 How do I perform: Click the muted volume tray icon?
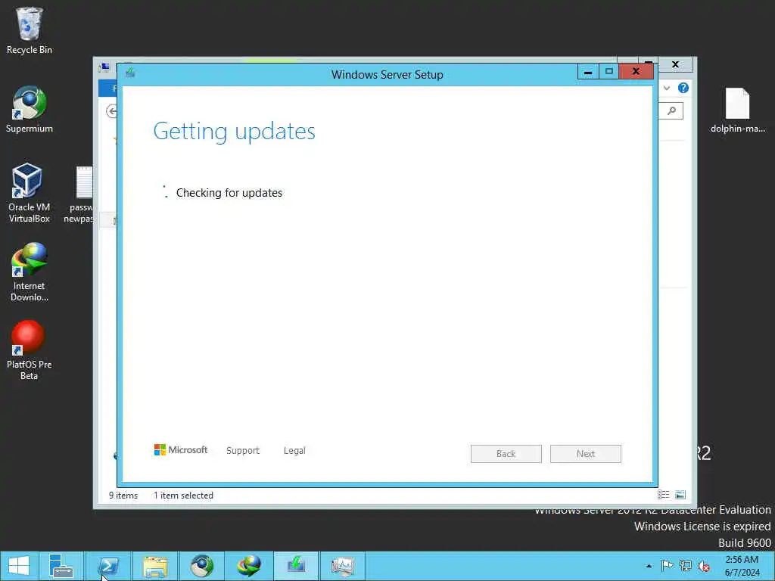[704, 566]
